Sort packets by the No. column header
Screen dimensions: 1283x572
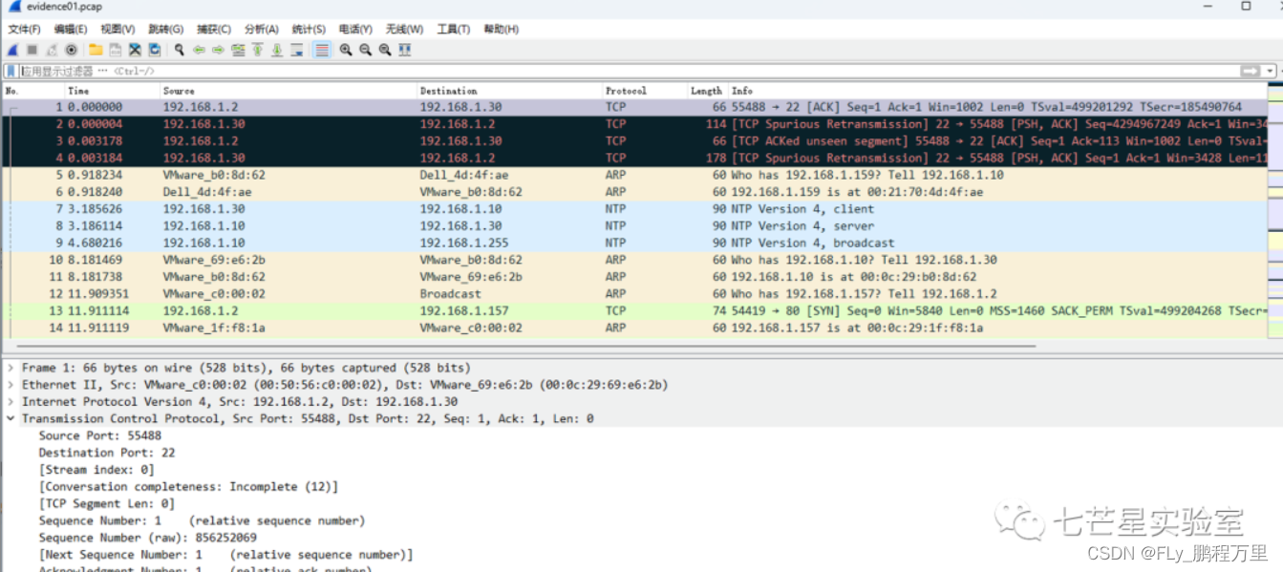tap(33, 91)
